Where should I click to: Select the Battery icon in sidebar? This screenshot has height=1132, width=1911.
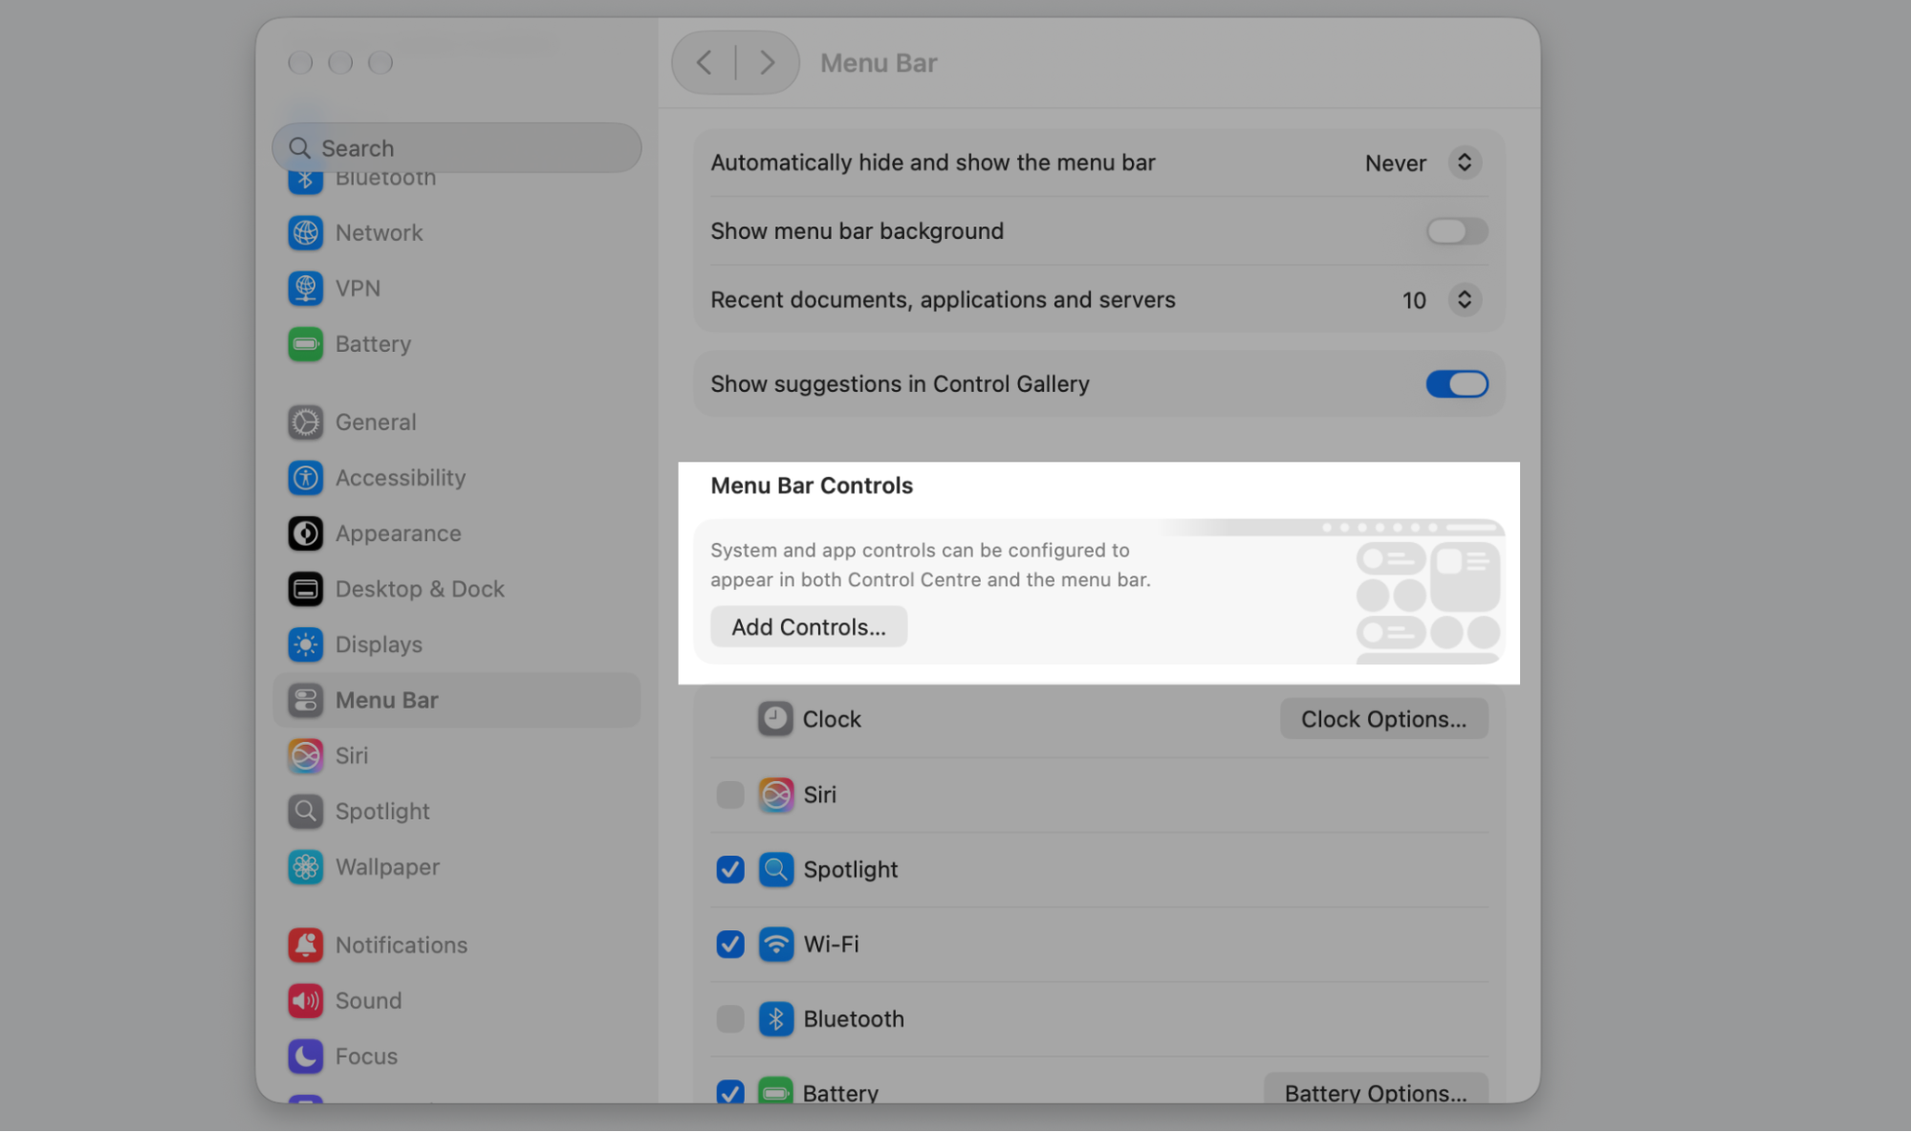pyautogui.click(x=305, y=343)
